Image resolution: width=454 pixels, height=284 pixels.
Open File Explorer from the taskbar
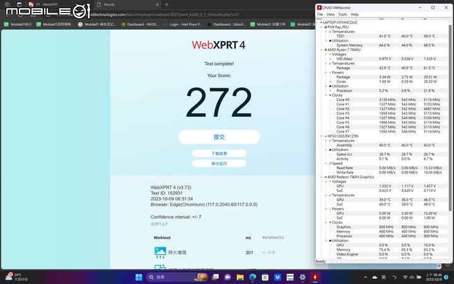(x=240, y=277)
